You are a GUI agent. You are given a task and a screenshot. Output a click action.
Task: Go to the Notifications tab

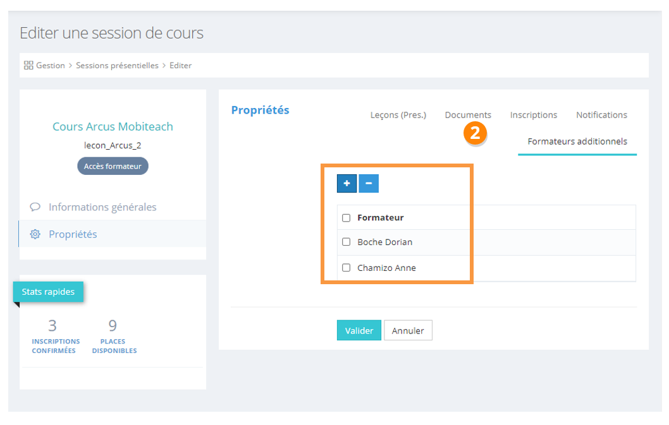click(x=601, y=115)
